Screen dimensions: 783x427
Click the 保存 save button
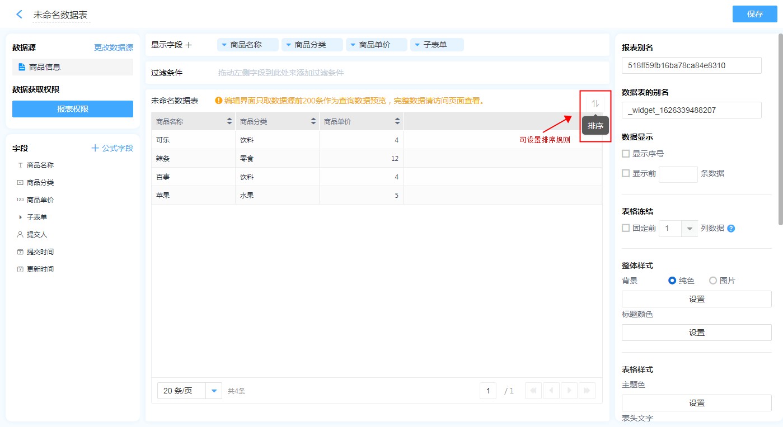click(x=754, y=15)
